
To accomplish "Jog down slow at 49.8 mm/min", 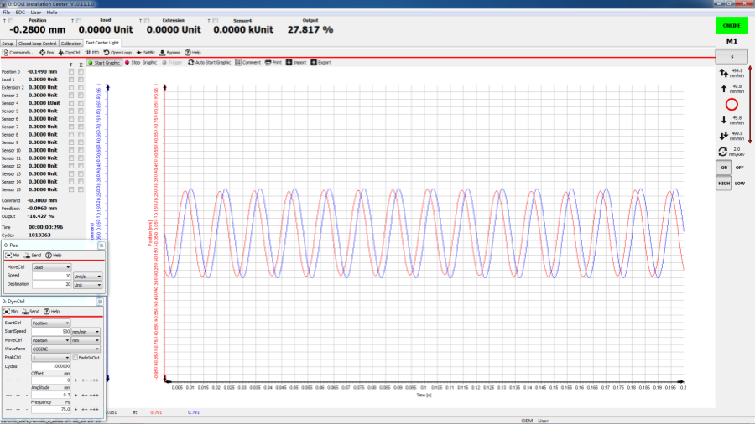I will click(x=724, y=120).
